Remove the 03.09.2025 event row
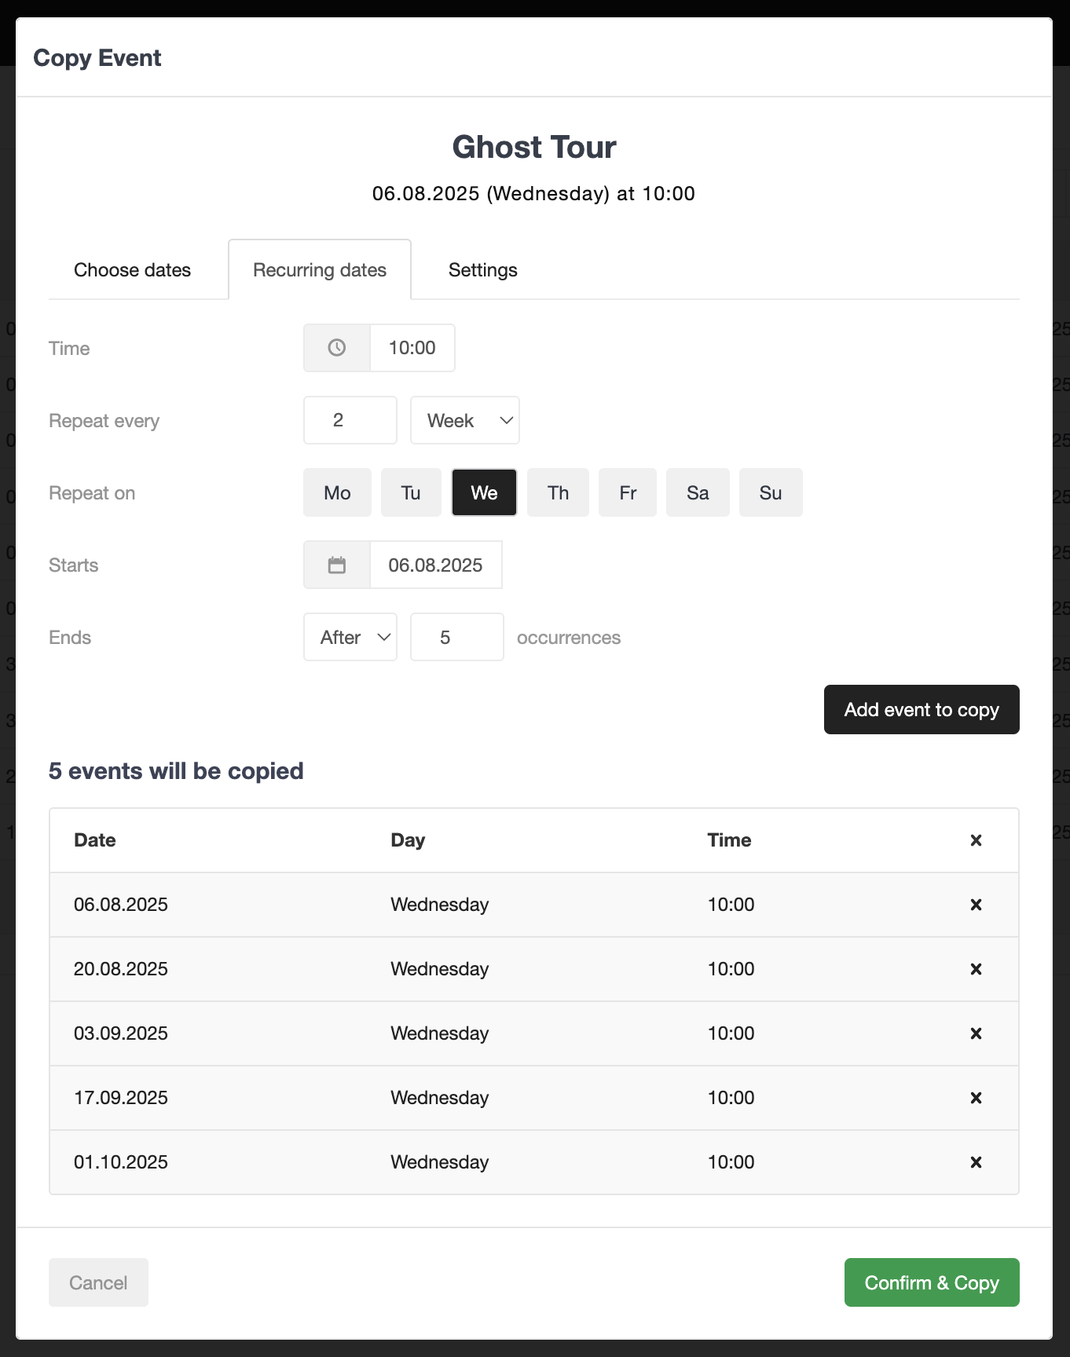1070x1357 pixels. point(976,1033)
